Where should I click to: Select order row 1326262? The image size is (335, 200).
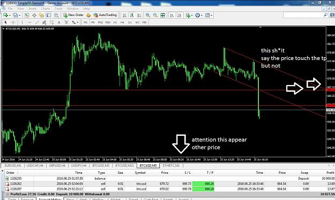pos(170,183)
